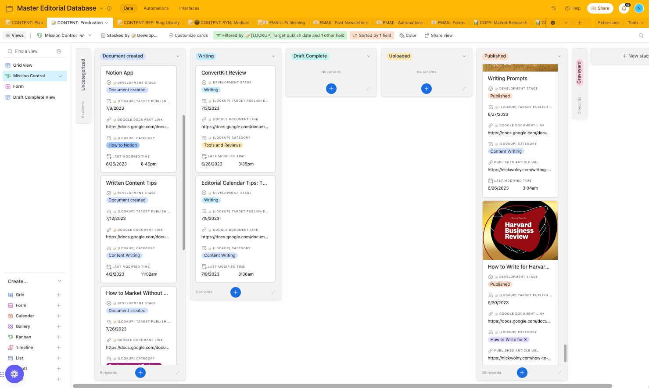Add record to Published stack
The height and width of the screenshot is (388, 649).
[522, 373]
